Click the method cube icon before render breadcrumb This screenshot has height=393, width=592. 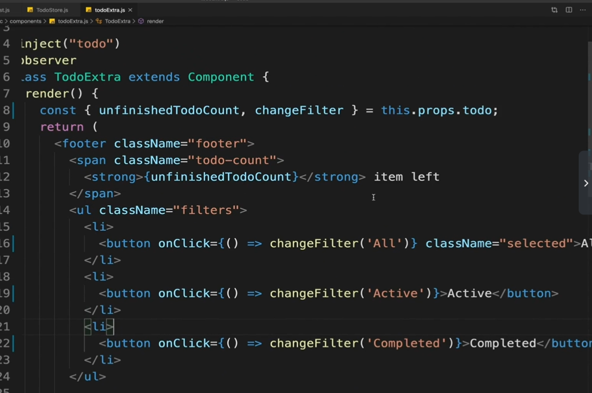tap(141, 21)
